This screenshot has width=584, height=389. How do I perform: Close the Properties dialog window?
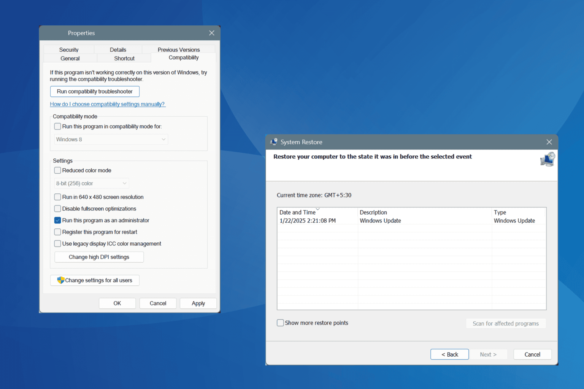click(212, 33)
